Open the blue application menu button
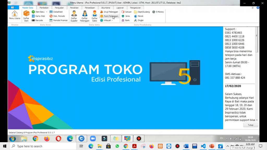 pyautogui.click(x=13, y=8)
